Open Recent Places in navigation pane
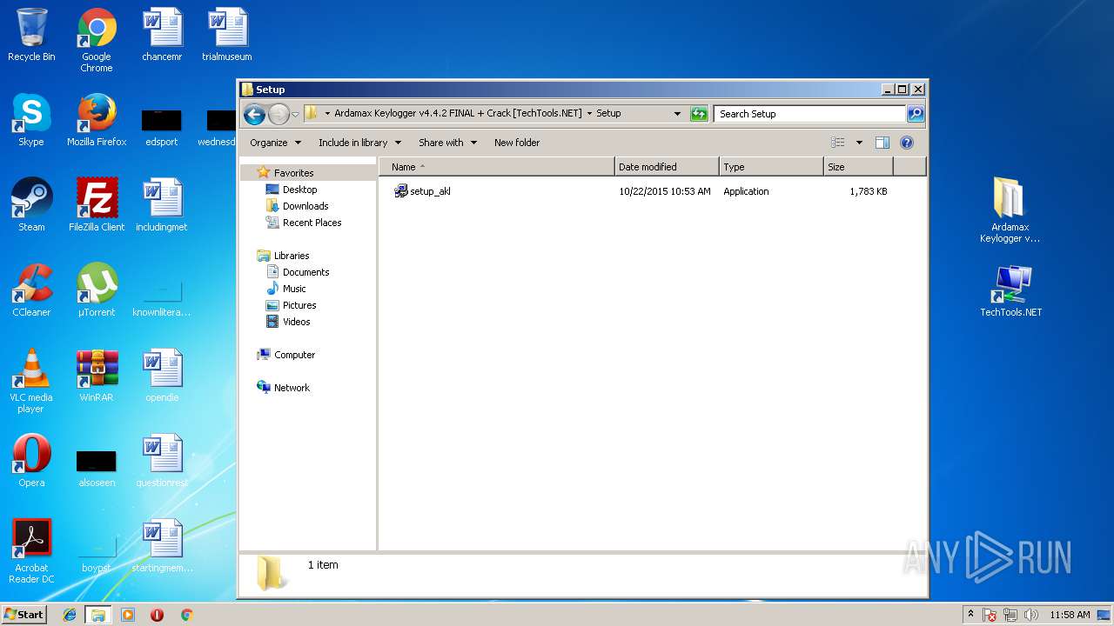Screen dimensions: 1114x626 (312, 223)
